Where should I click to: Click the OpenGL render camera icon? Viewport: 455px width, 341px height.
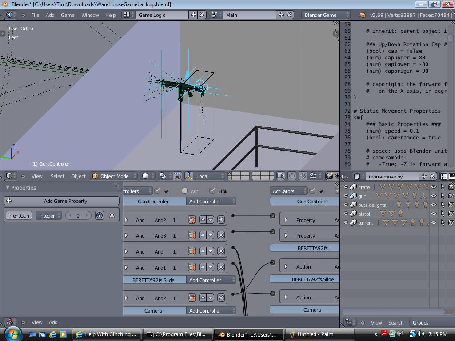pyautogui.click(x=329, y=176)
